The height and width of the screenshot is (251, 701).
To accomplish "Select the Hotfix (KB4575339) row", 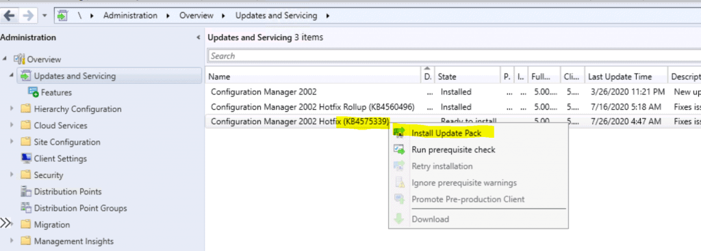I will pos(453,121).
